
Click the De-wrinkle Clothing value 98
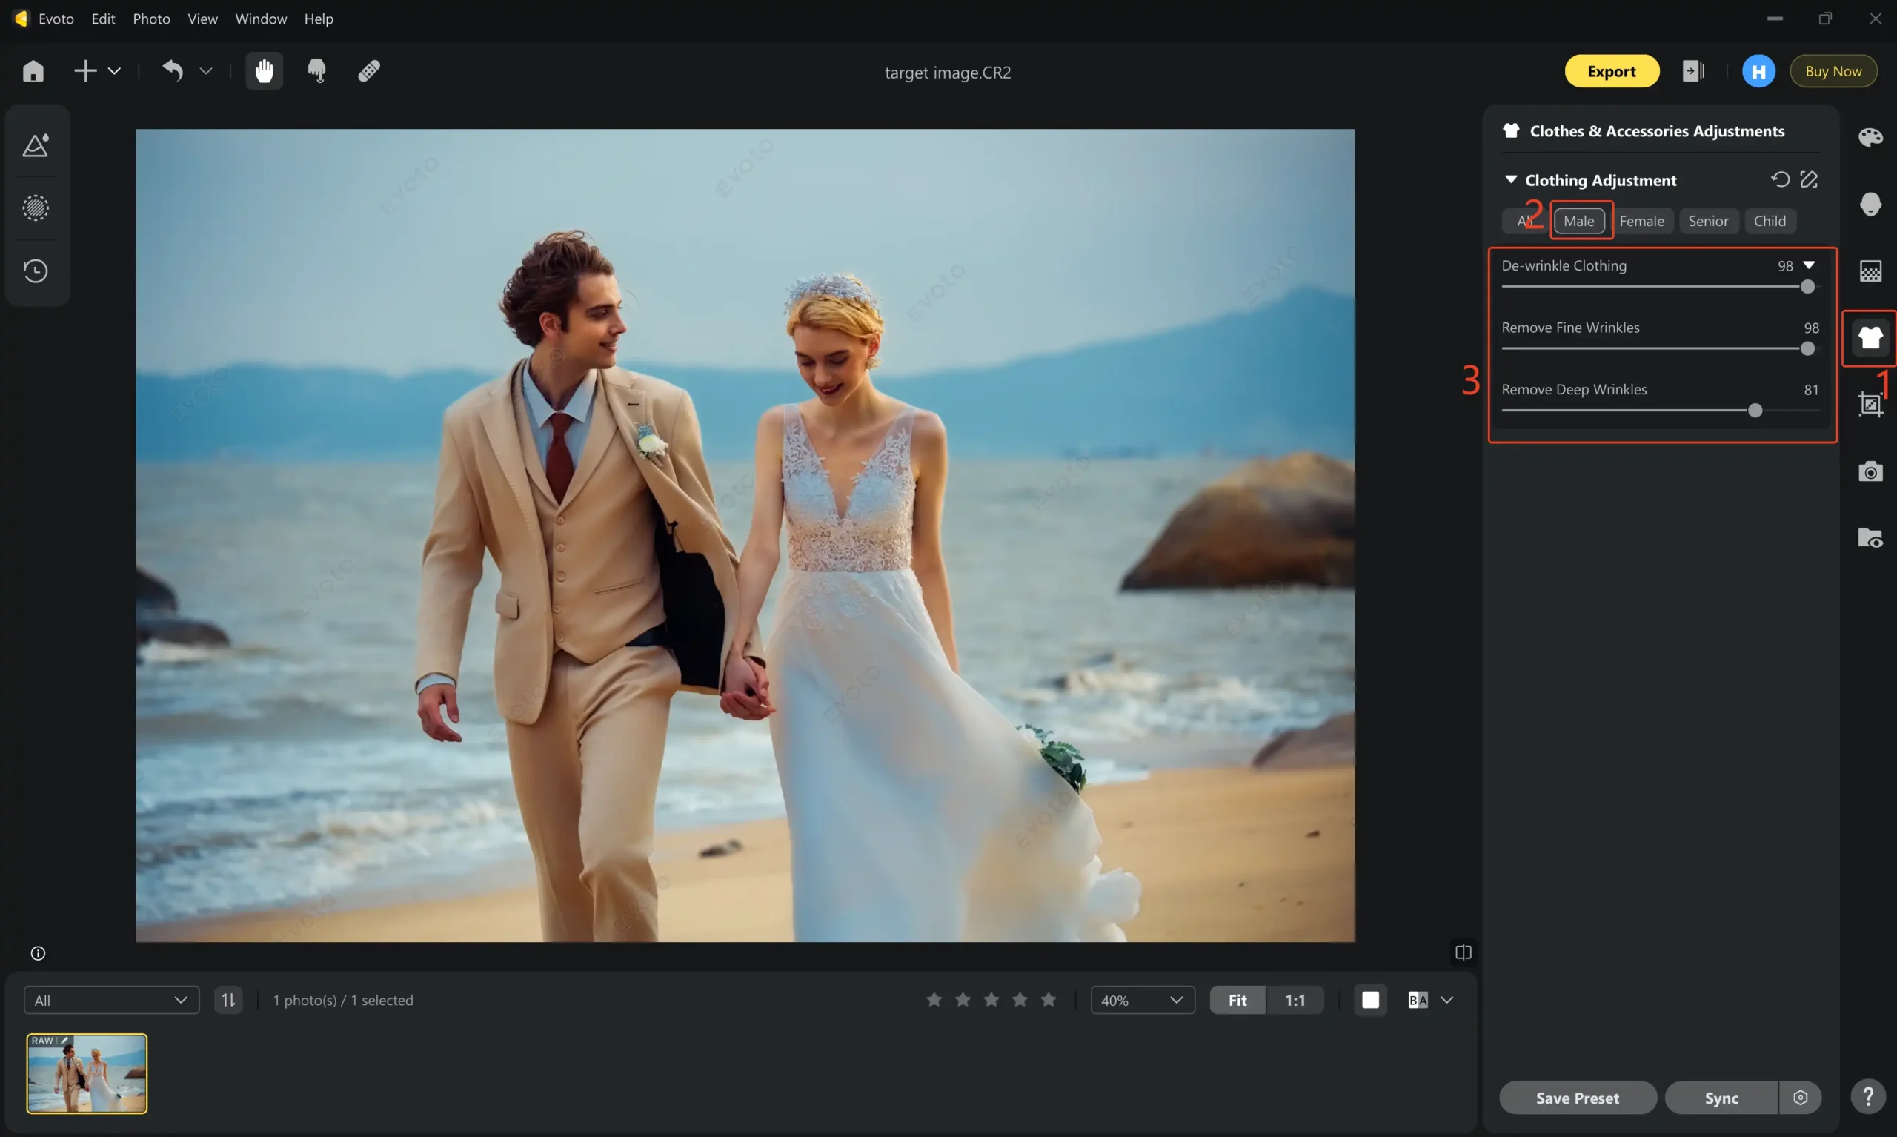pyautogui.click(x=1785, y=266)
